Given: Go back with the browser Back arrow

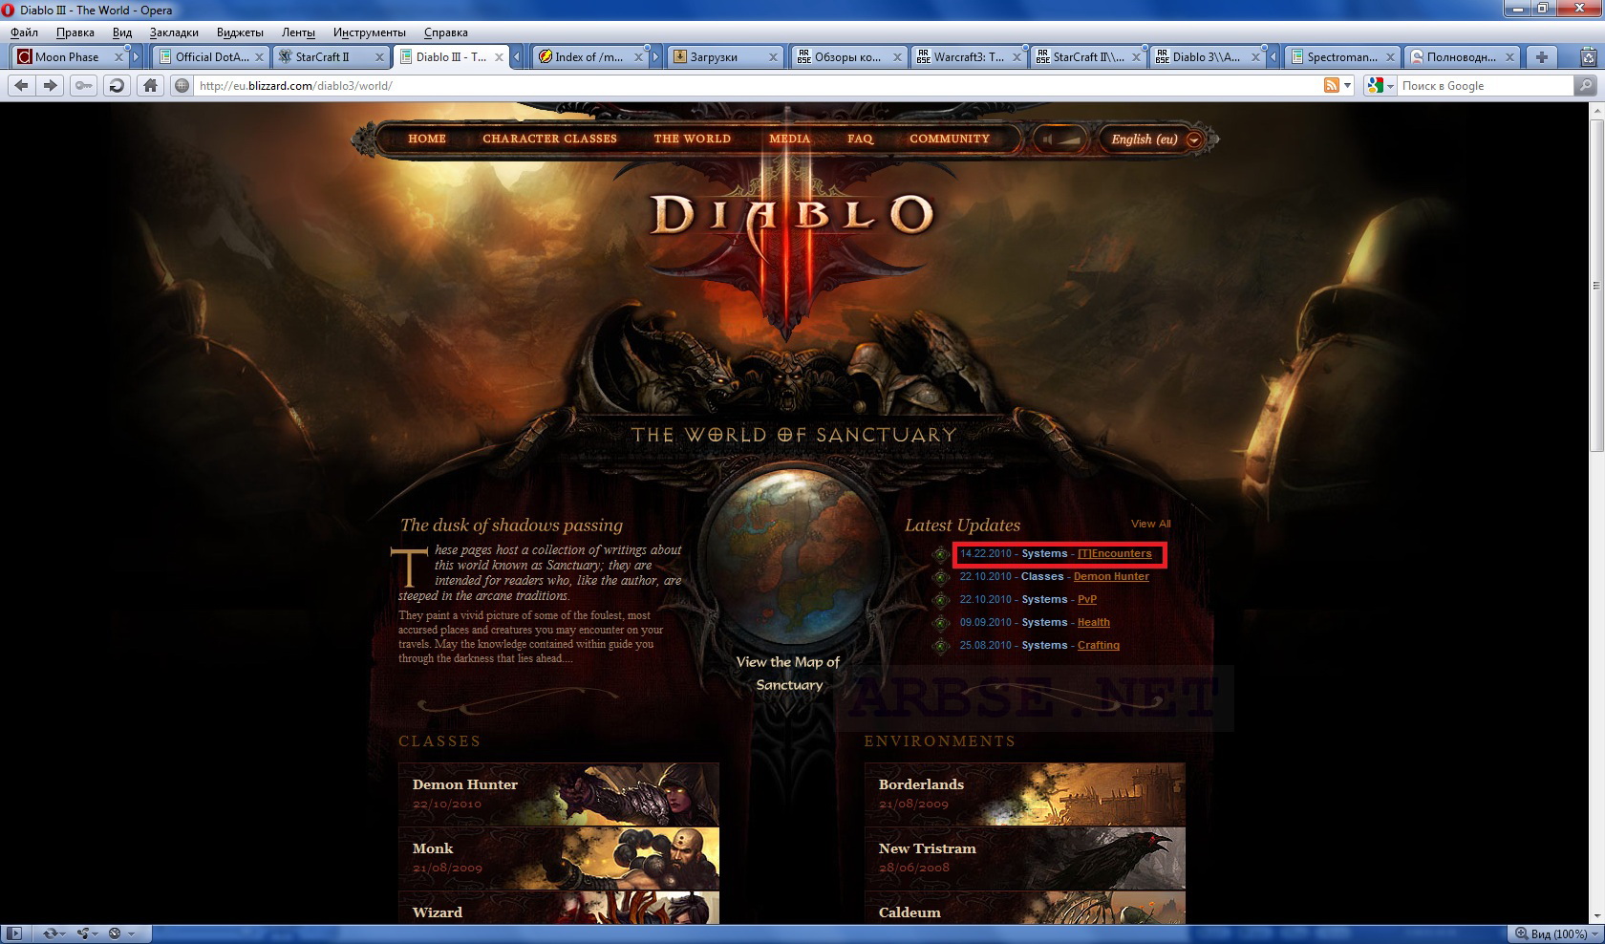Looking at the screenshot, I should pos(21,85).
